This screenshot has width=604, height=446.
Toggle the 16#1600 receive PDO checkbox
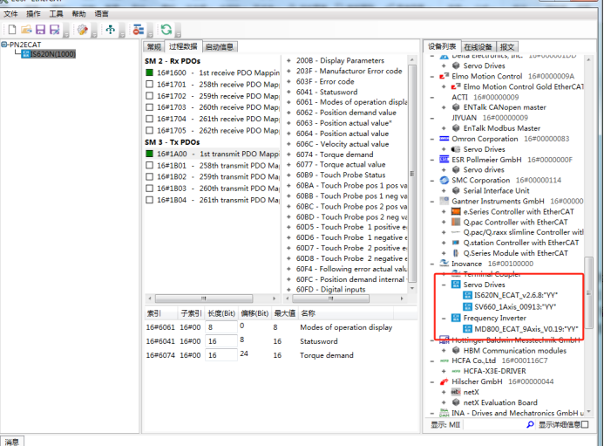point(149,72)
